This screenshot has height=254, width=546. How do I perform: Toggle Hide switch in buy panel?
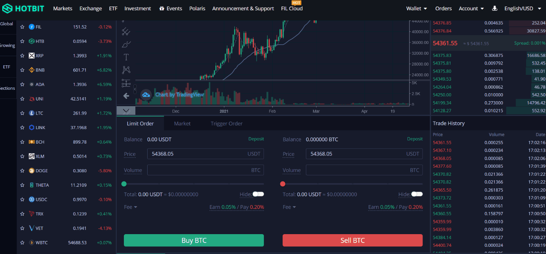click(x=258, y=194)
